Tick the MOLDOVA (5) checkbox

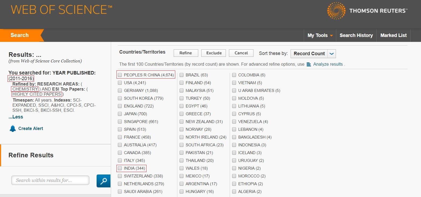coord(234,98)
